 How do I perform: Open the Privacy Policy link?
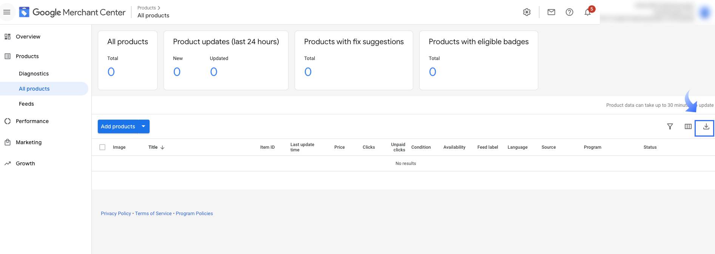point(116,214)
